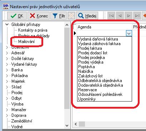
Task: Go to next record arrow
Action: pyautogui.click(x=129, y=16)
